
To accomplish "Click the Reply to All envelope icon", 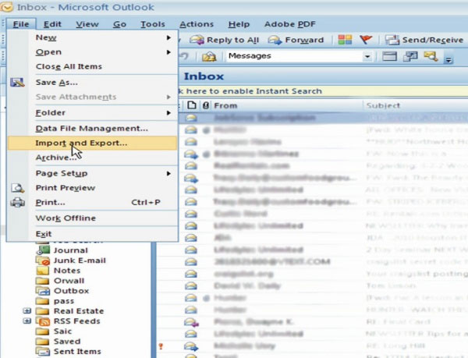I will point(197,40).
